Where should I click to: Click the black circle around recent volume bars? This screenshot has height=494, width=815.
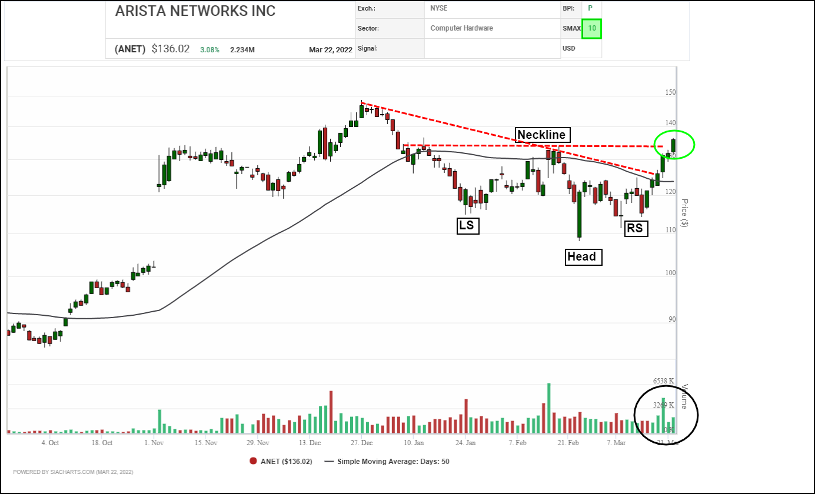[x=666, y=415]
